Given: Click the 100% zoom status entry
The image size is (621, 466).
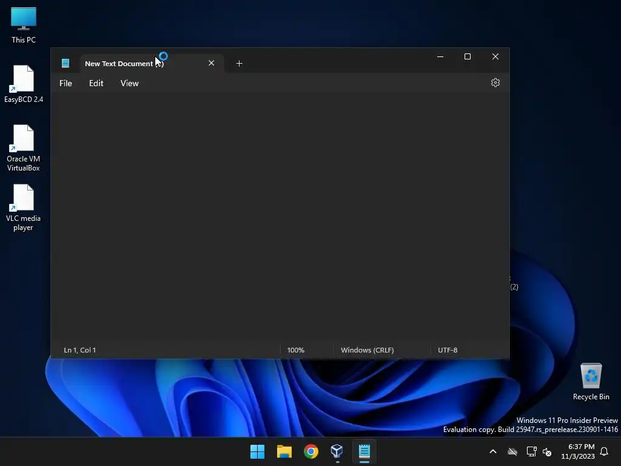Looking at the screenshot, I should (295, 350).
